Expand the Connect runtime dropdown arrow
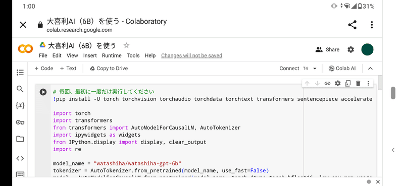Screen dimensions: 404x186 [315, 69]
